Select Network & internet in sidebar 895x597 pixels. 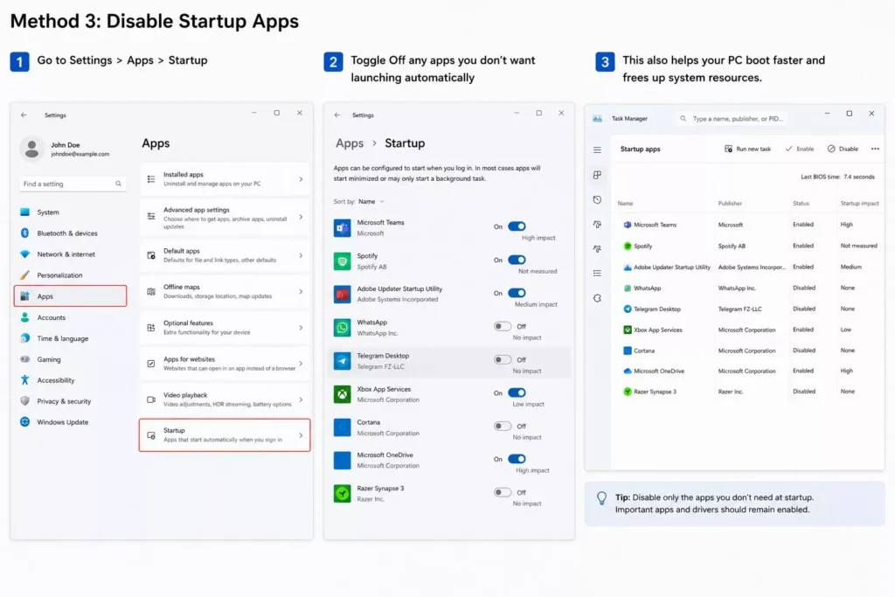click(70, 254)
